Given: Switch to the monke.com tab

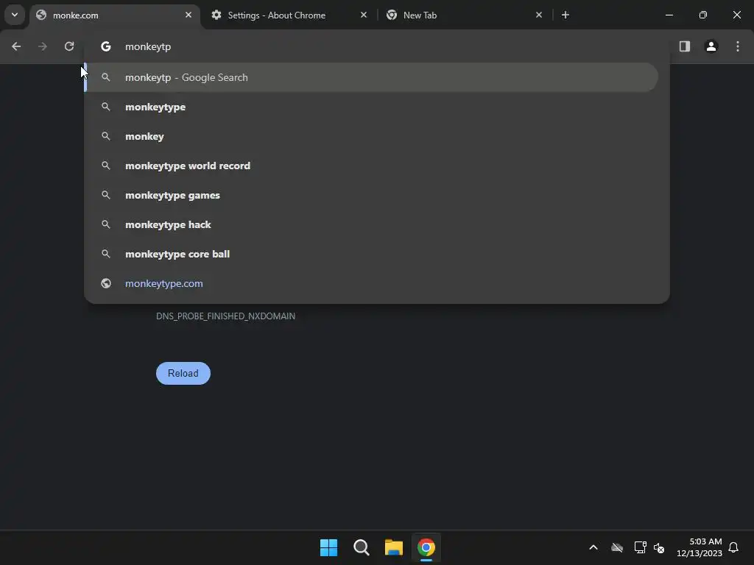Looking at the screenshot, I should point(114,15).
